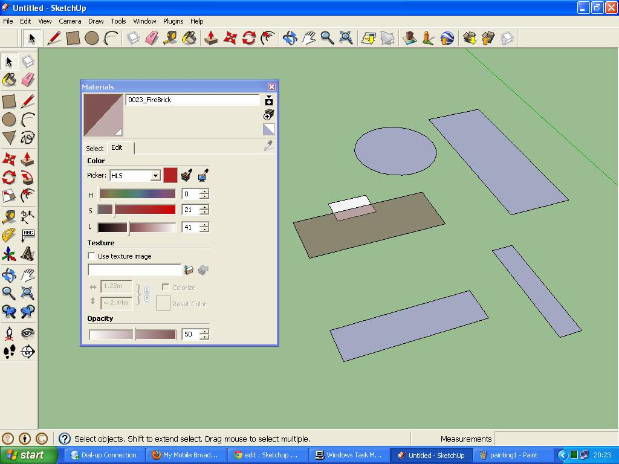This screenshot has width=619, height=464.
Task: Adjust the S value stepper
Action: 204,210
